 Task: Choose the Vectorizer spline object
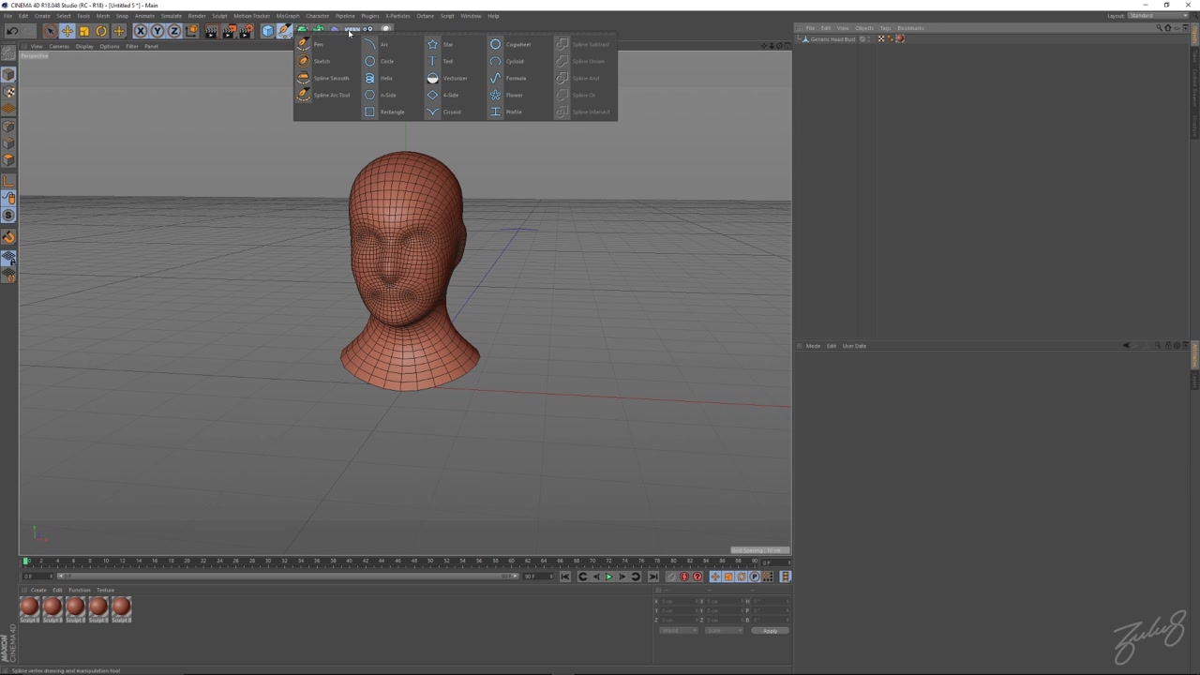tap(455, 78)
